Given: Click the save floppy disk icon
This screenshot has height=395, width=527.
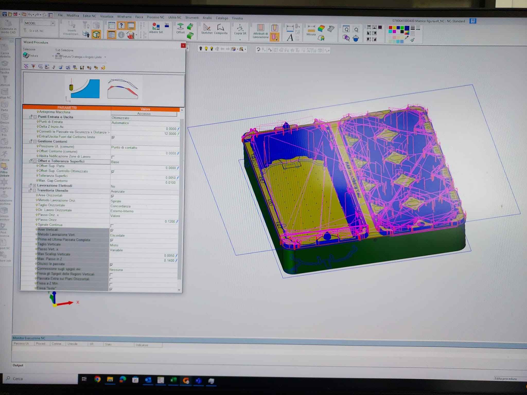Looking at the screenshot, I should 4,14.
